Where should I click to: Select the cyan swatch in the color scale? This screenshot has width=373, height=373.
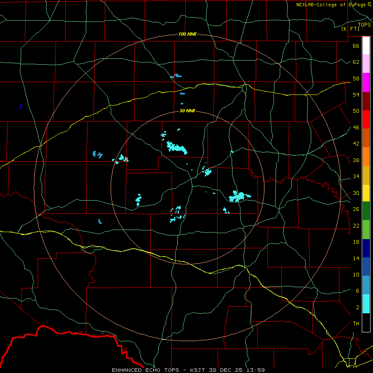366,304
